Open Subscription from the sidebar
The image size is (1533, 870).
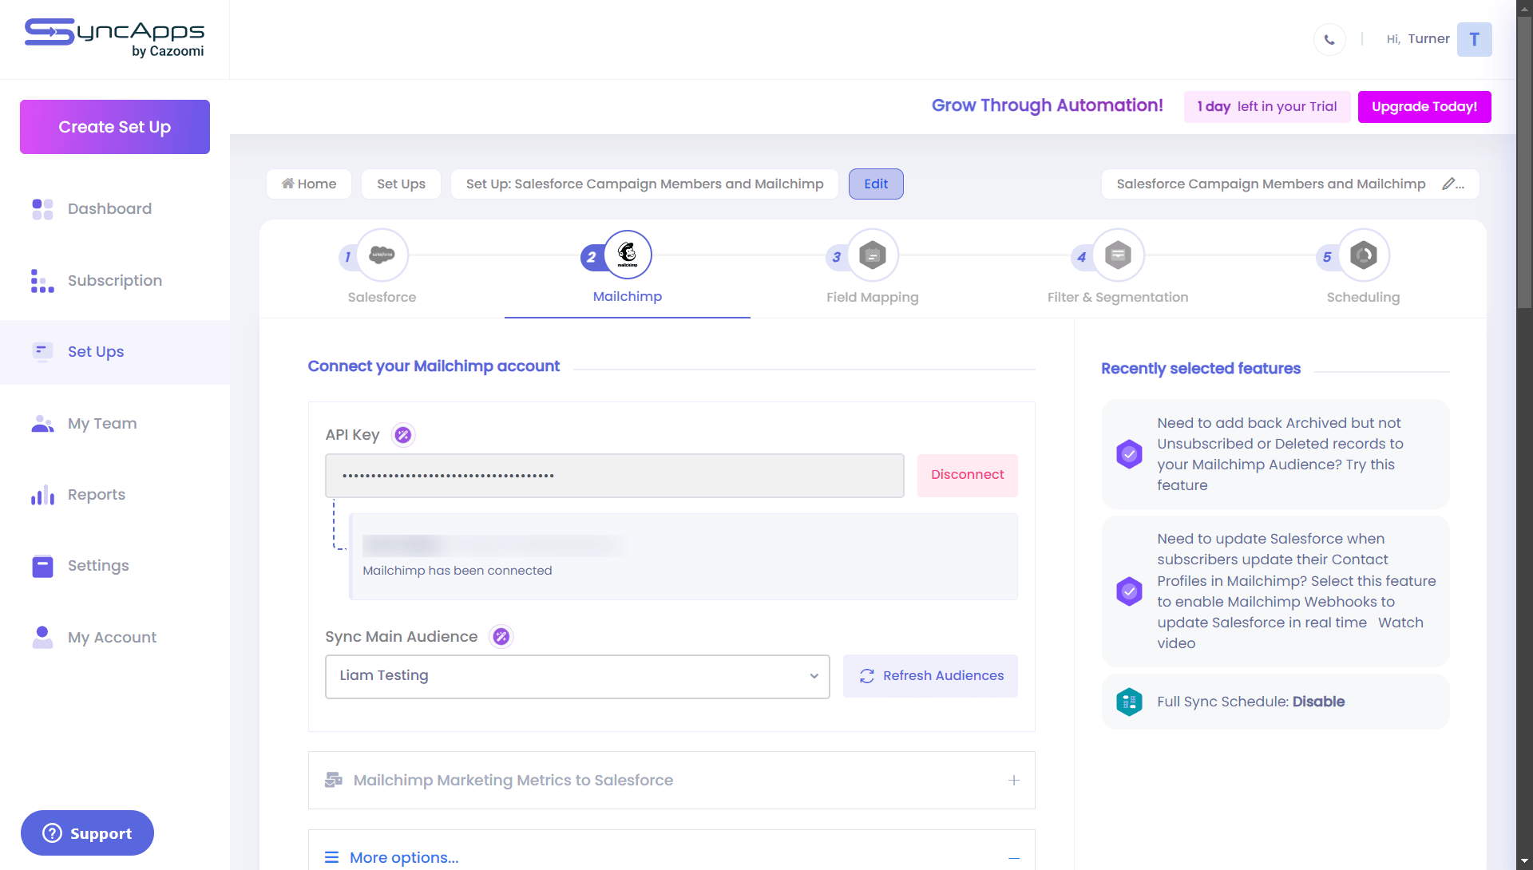coord(115,281)
